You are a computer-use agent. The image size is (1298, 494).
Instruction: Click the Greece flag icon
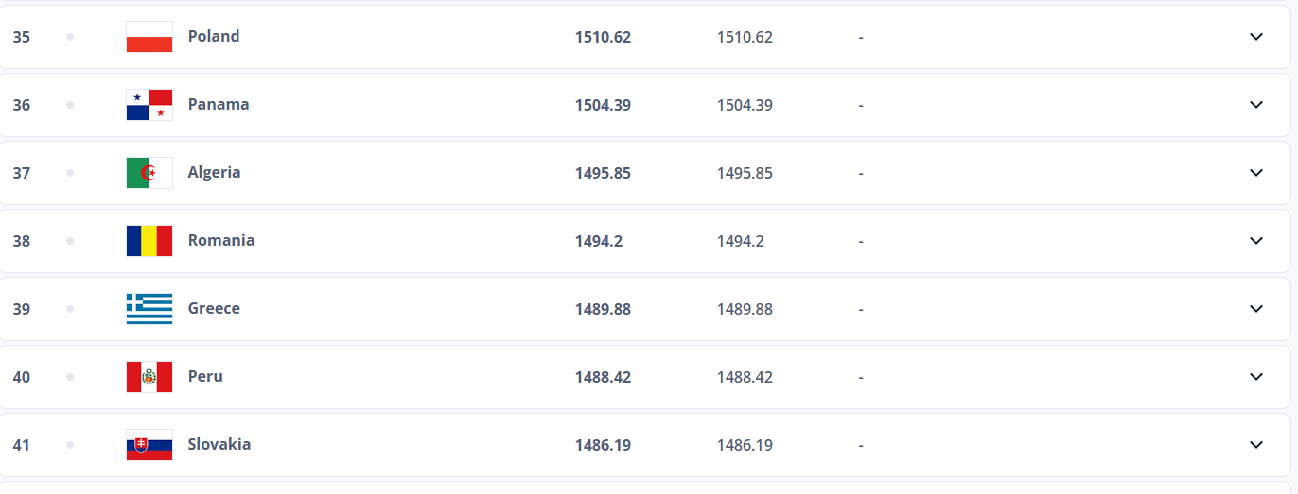(x=149, y=309)
